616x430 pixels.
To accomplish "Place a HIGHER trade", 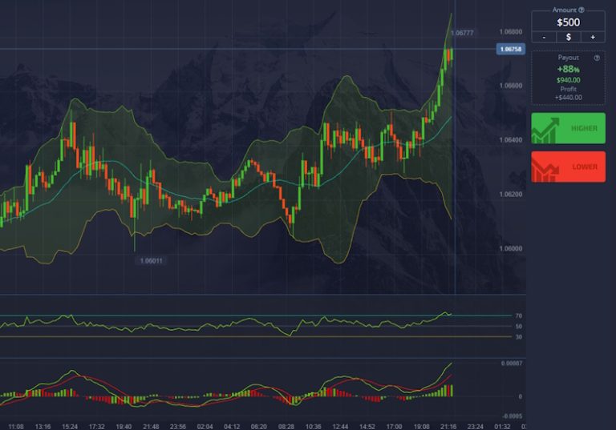I will coord(569,128).
